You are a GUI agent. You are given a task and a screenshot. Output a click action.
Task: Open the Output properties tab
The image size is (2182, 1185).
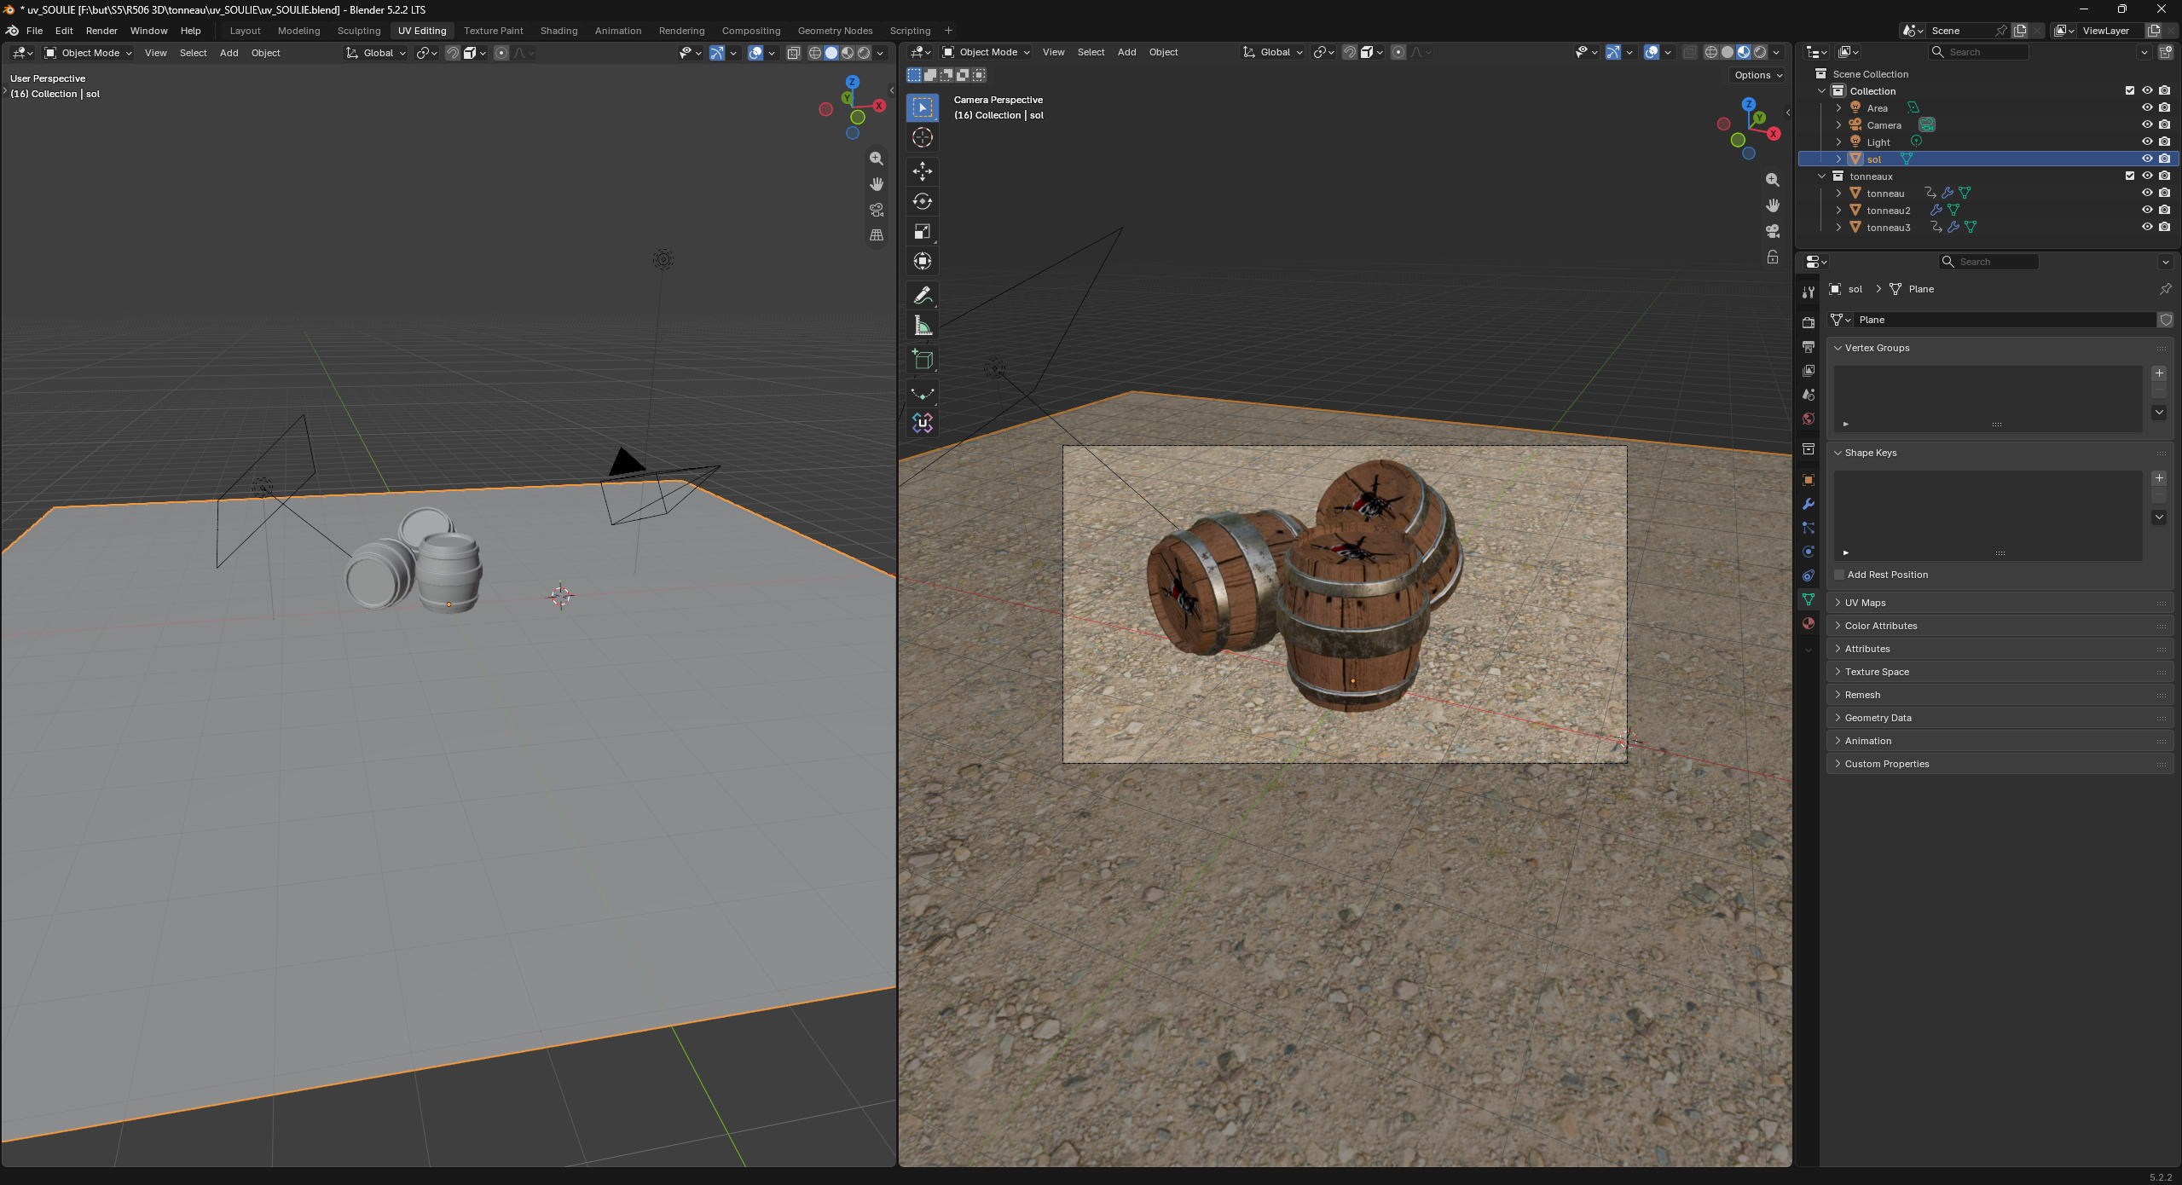click(x=1808, y=347)
